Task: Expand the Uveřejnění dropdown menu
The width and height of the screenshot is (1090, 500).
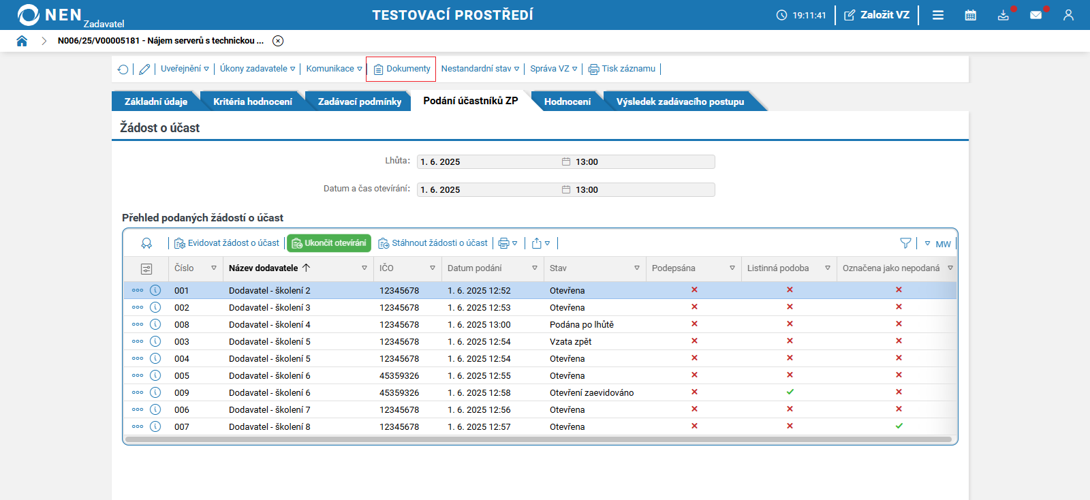Action: (x=185, y=69)
